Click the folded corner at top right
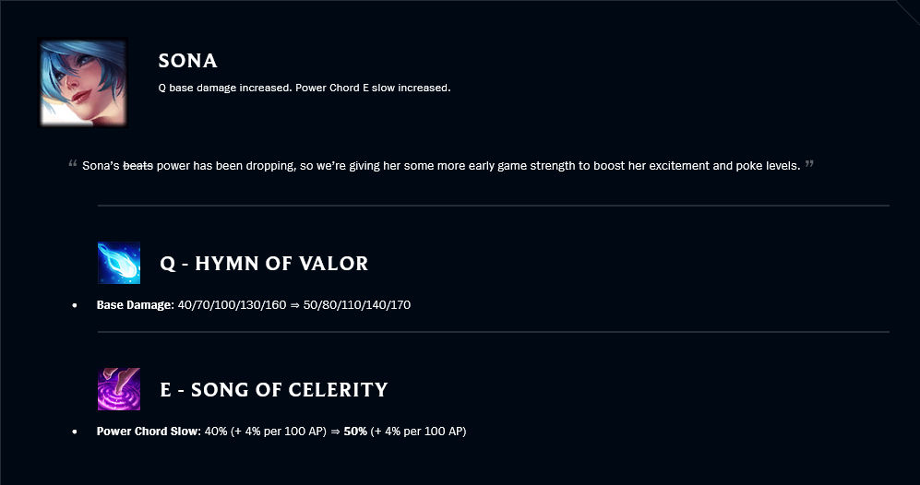Image resolution: width=920 pixels, height=485 pixels. [908, 12]
